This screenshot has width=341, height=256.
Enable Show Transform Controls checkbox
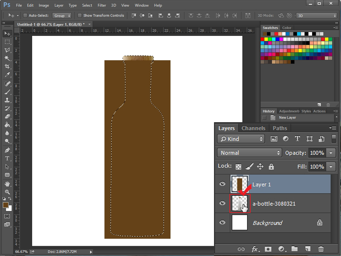[x=80, y=15]
